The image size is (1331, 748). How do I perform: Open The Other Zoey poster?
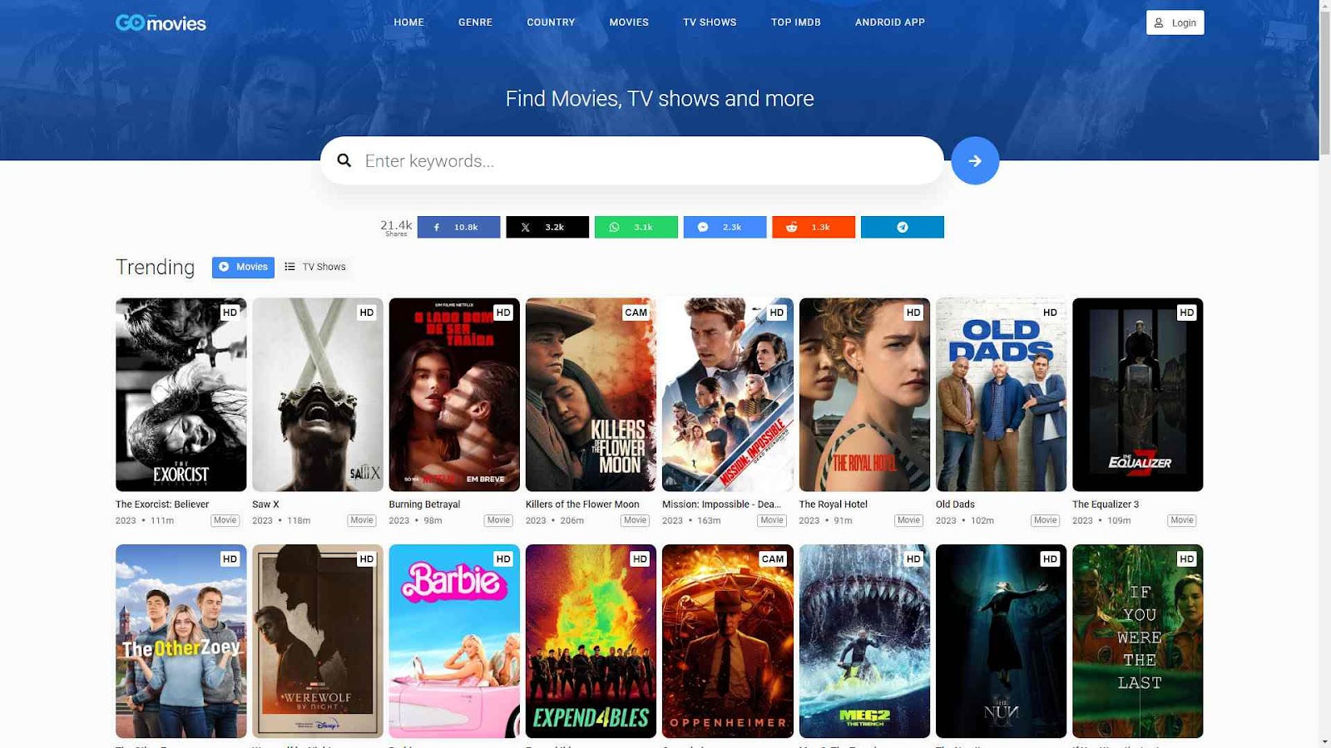pyautogui.click(x=181, y=641)
